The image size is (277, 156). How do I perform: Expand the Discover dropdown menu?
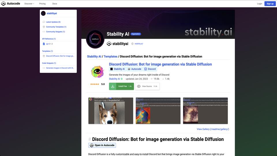(x=29, y=4)
